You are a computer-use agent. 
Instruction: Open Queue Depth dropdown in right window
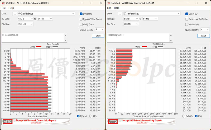pos(205,29)
